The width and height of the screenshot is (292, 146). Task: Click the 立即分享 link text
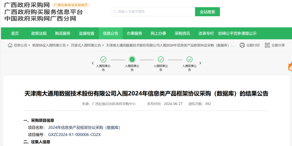click(278, 45)
